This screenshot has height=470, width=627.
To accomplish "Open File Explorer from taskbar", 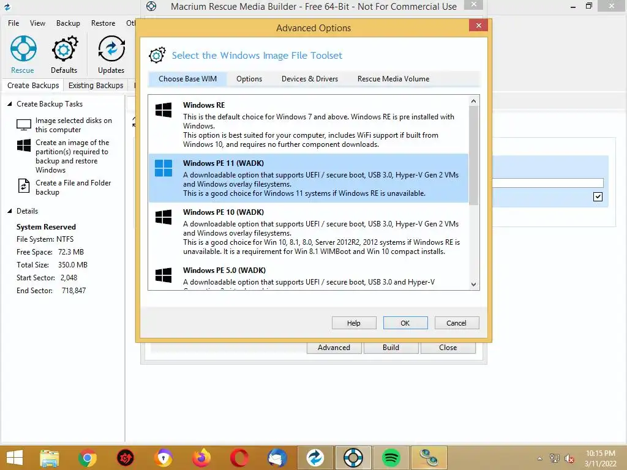I will pos(49,458).
